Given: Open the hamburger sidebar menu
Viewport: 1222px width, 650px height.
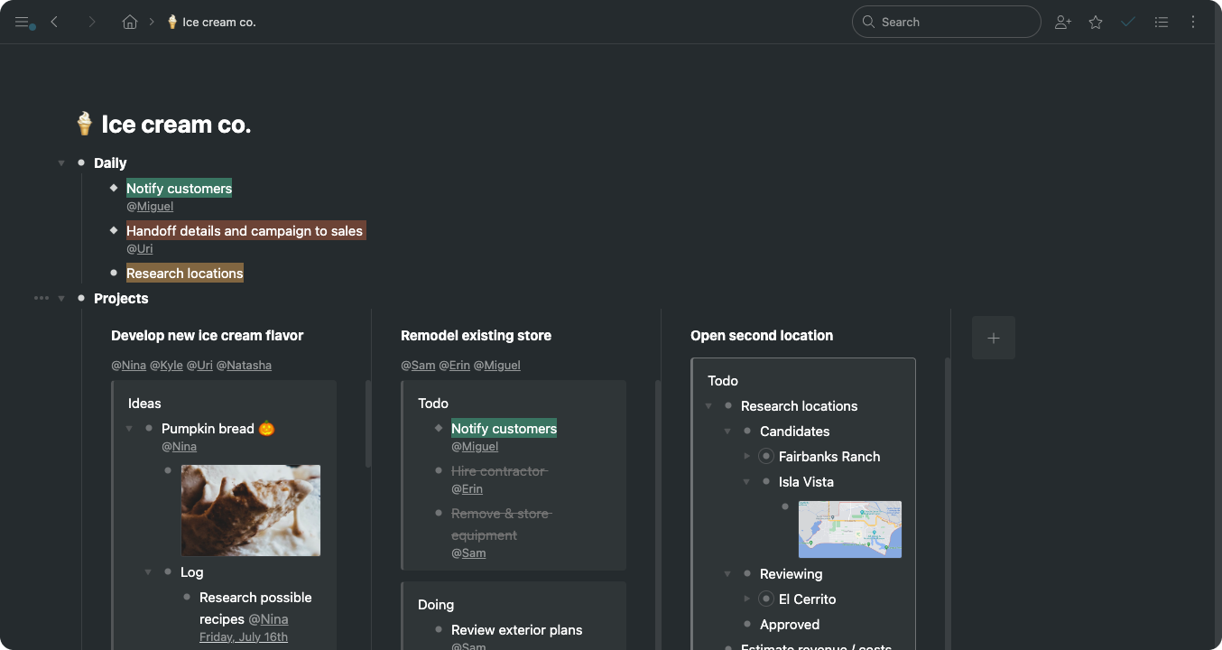Looking at the screenshot, I should (23, 23).
